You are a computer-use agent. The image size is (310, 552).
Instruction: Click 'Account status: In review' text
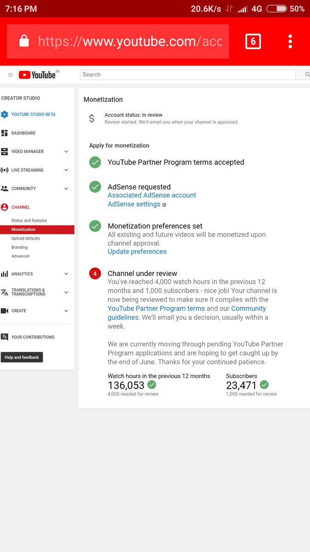[134, 115]
